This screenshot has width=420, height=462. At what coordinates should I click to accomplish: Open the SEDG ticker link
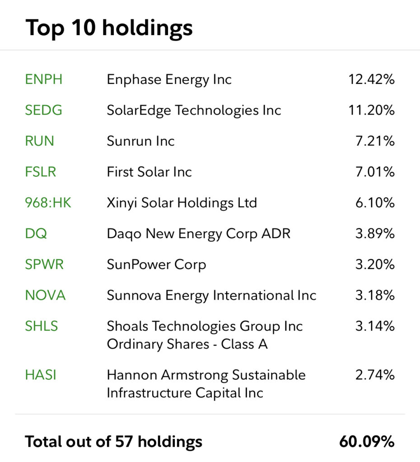pyautogui.click(x=44, y=110)
